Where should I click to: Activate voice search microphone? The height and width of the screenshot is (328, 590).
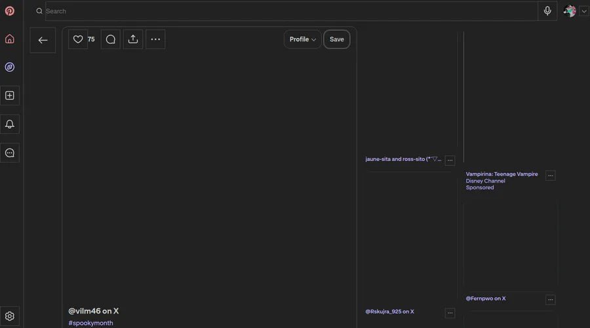[x=547, y=11]
